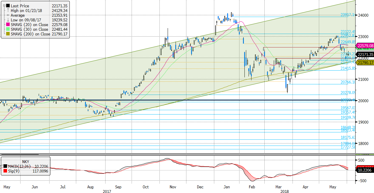Click the 20278.09 level label
The image size is (374, 193).
(x=348, y=93)
